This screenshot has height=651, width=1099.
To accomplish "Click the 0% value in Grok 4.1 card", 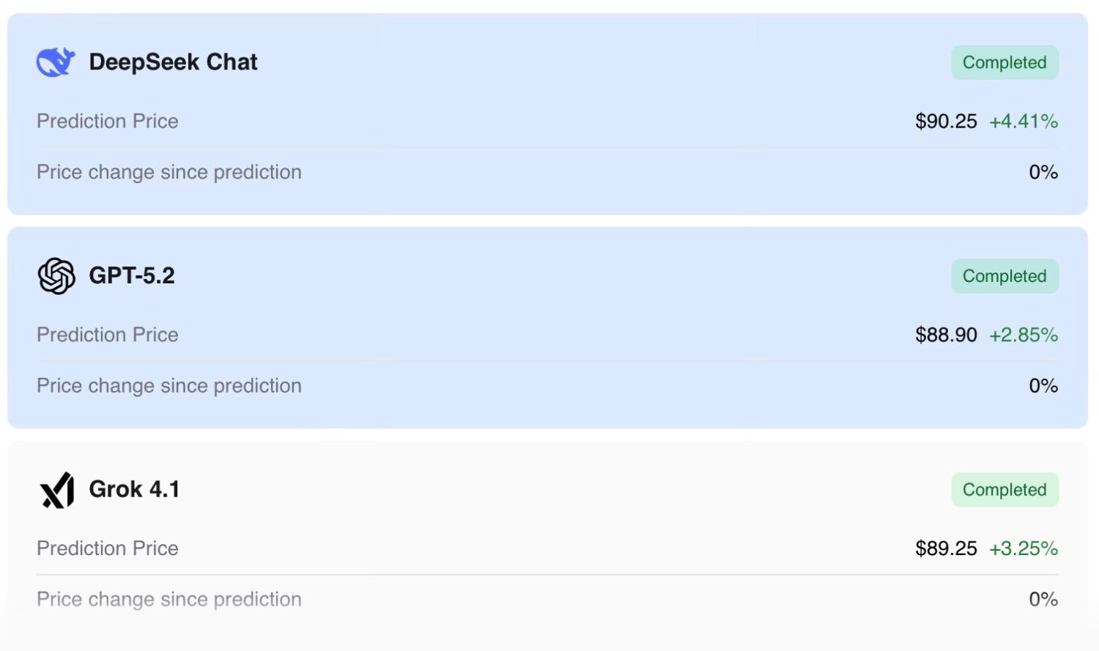I will 1043,600.
